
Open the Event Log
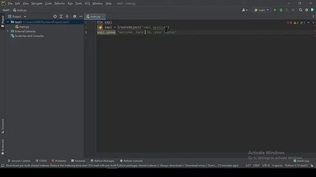(301, 161)
